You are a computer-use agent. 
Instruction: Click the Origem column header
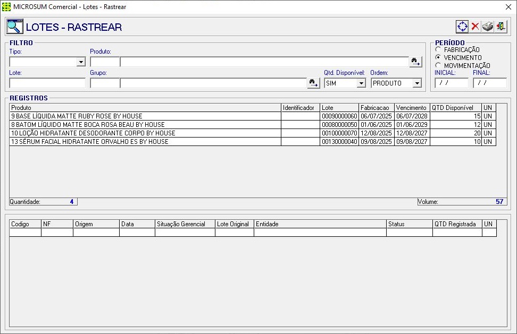(96, 224)
